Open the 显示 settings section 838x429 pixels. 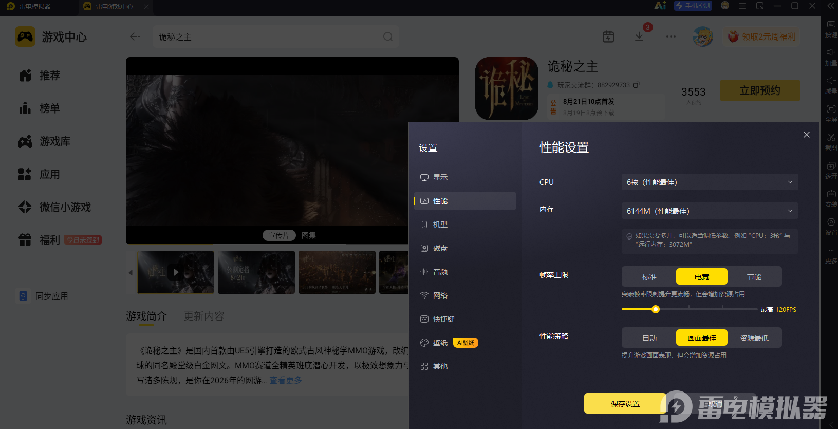464,177
